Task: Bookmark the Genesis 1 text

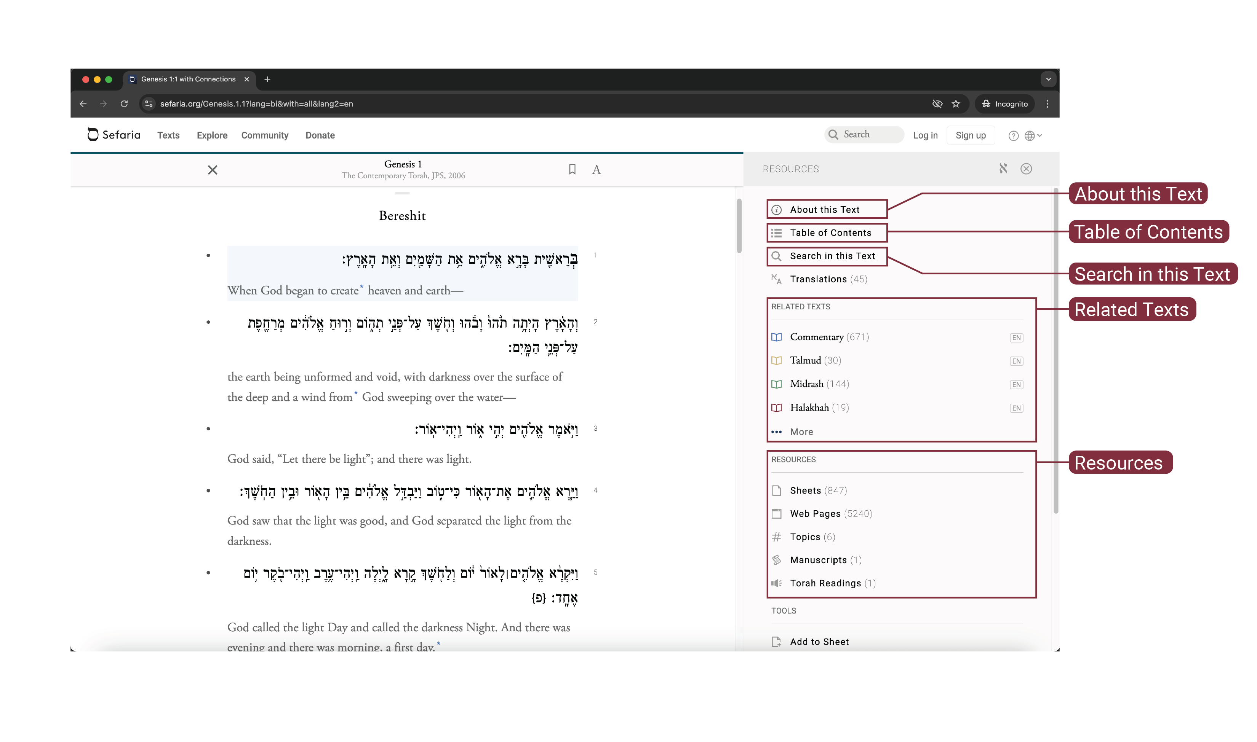Action: click(572, 169)
